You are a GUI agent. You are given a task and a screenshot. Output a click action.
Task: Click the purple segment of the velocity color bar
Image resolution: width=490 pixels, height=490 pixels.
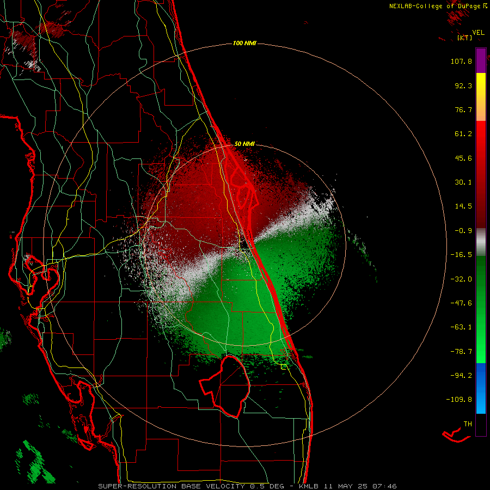(x=481, y=60)
